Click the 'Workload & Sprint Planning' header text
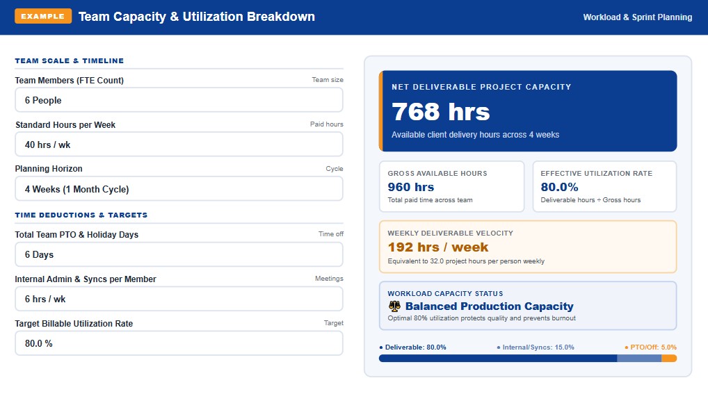708x394 pixels. [x=638, y=17]
